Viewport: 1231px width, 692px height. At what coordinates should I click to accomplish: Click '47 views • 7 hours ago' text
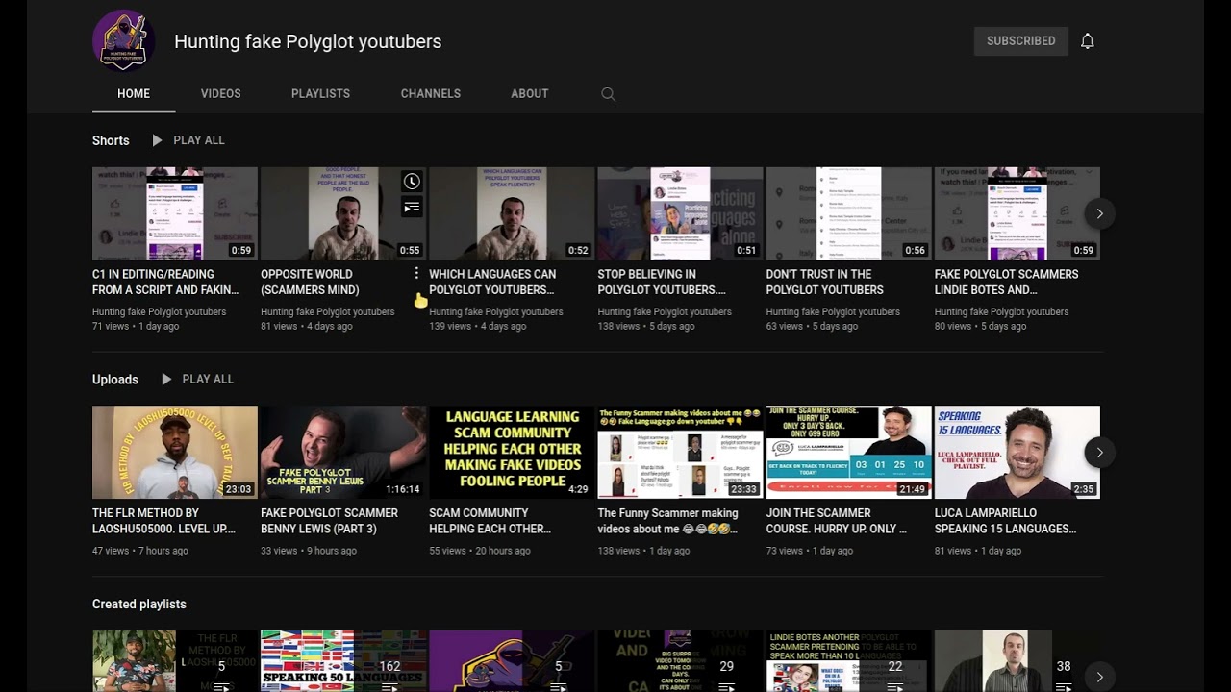140,552
